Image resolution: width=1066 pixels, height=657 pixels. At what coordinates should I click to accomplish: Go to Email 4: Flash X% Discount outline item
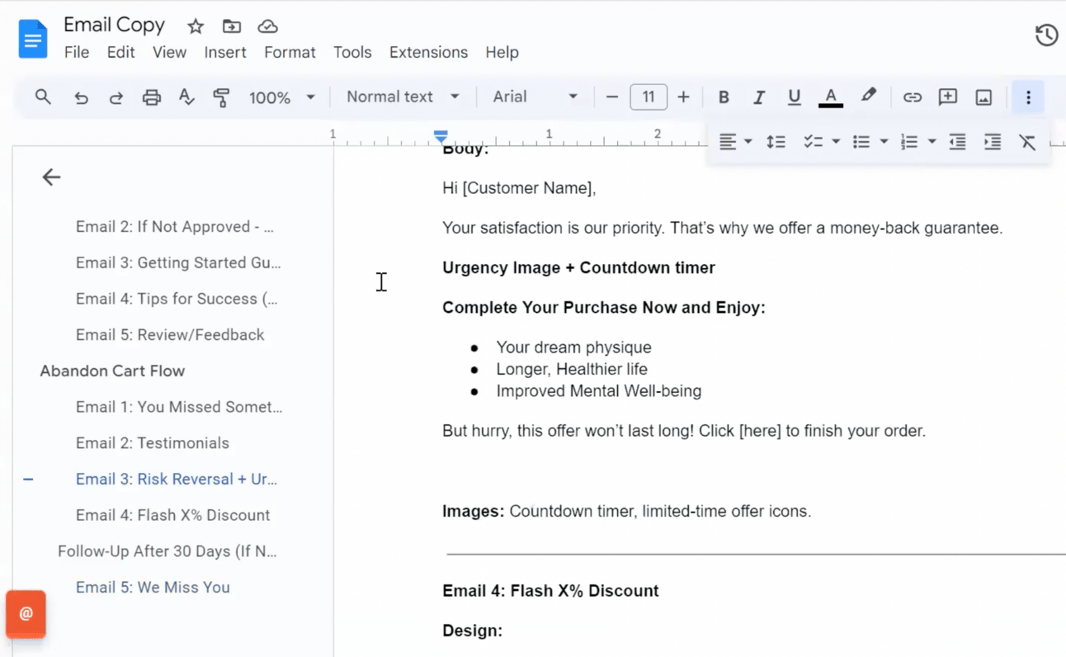click(172, 515)
